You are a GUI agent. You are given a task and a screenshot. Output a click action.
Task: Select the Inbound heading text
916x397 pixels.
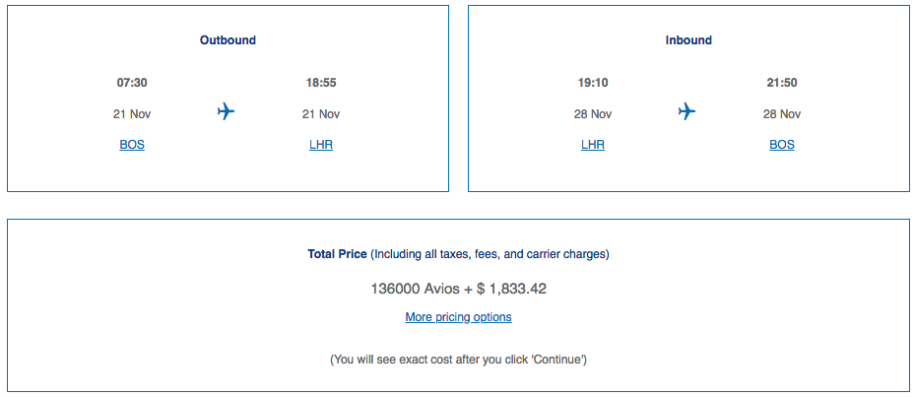(688, 40)
